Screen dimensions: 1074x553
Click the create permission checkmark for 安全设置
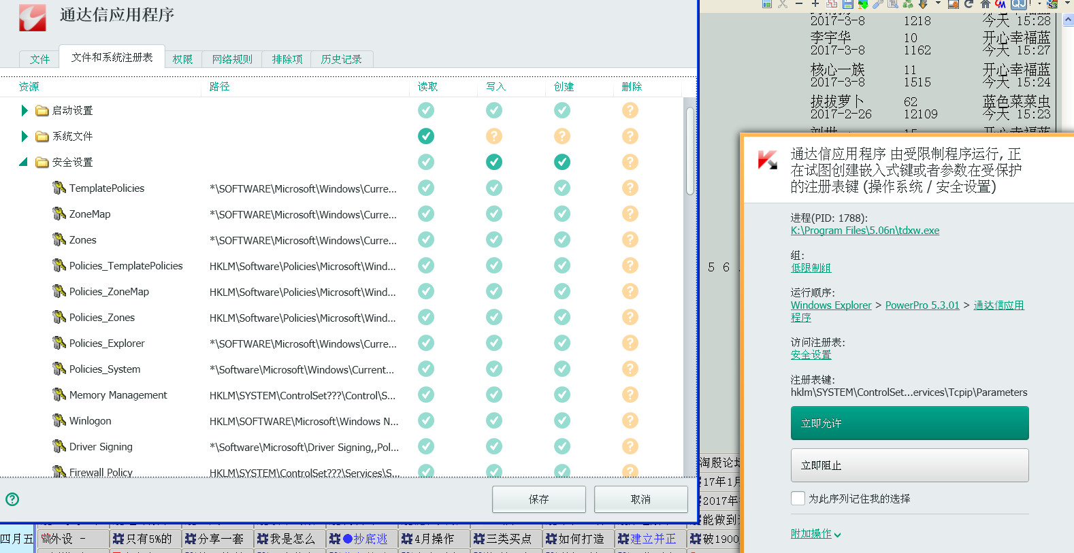[x=562, y=162]
